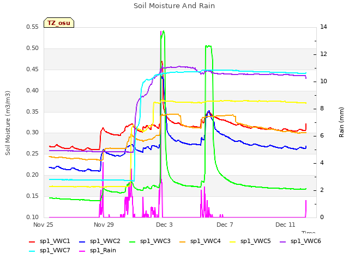349x261 pixels.
Task: Click the sp1_VWC5 legend label
Action: point(256,241)
